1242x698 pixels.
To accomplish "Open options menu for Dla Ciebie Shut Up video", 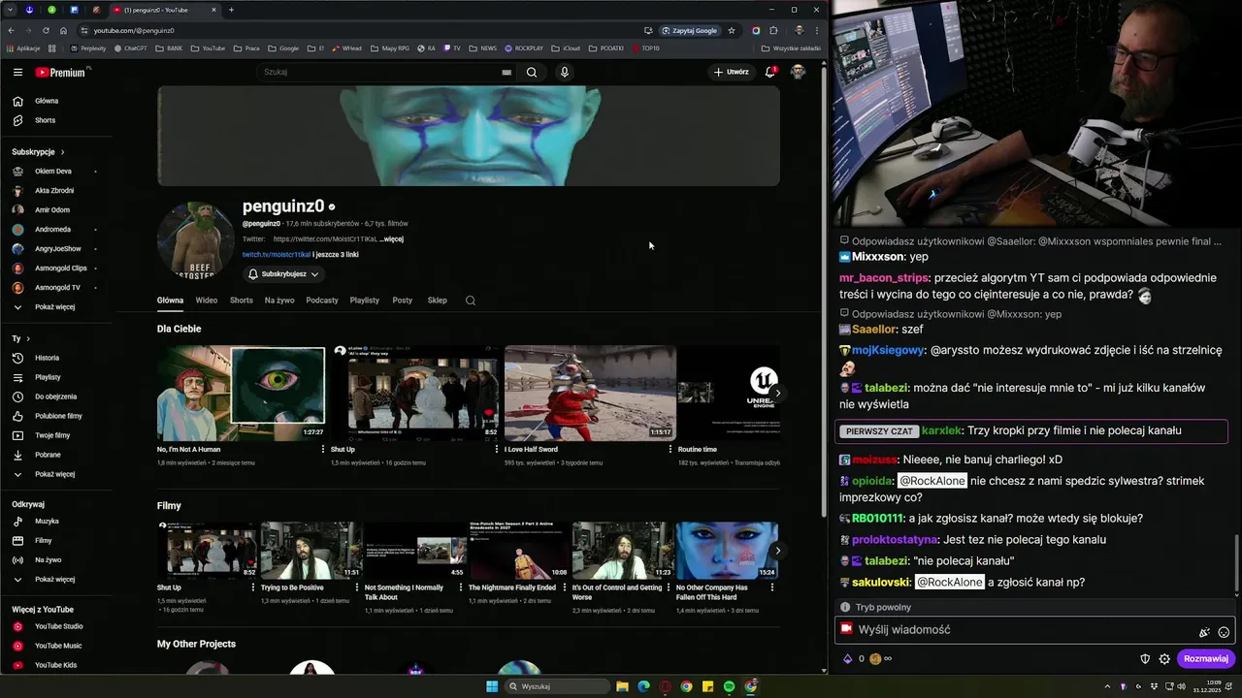I will point(496,450).
